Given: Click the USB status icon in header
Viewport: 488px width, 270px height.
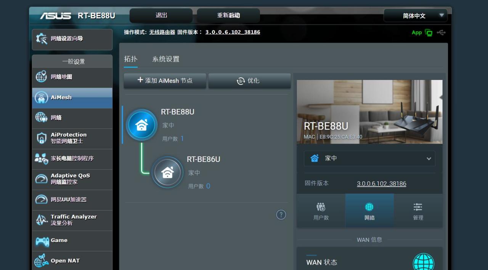Looking at the screenshot, I should pyautogui.click(x=441, y=33).
